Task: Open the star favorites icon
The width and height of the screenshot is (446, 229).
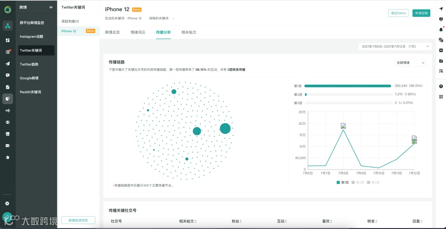Action: click(8, 157)
